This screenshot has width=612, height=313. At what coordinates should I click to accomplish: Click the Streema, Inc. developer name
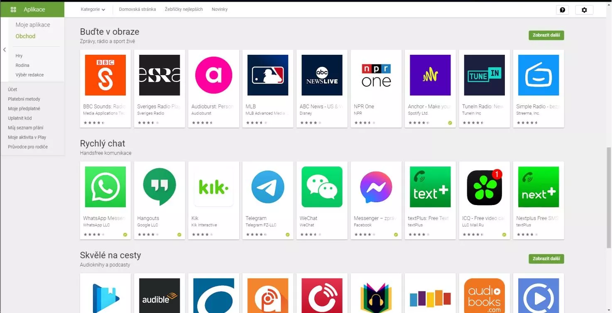tap(528, 113)
